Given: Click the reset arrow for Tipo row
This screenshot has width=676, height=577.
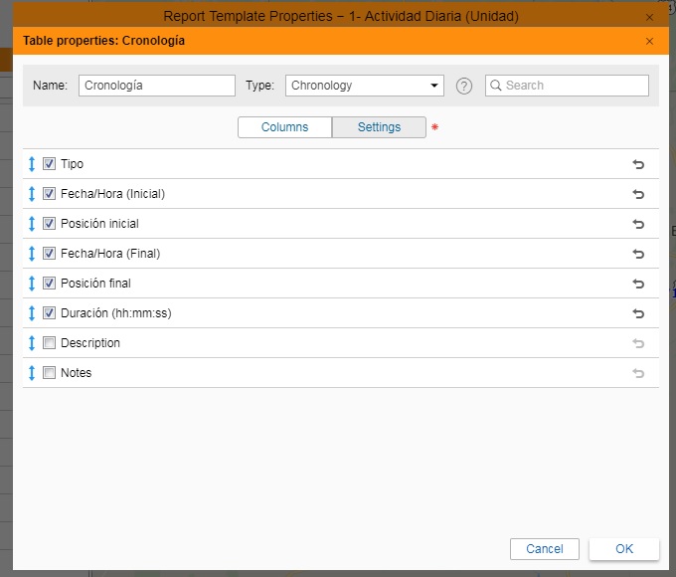Looking at the screenshot, I should tap(638, 164).
